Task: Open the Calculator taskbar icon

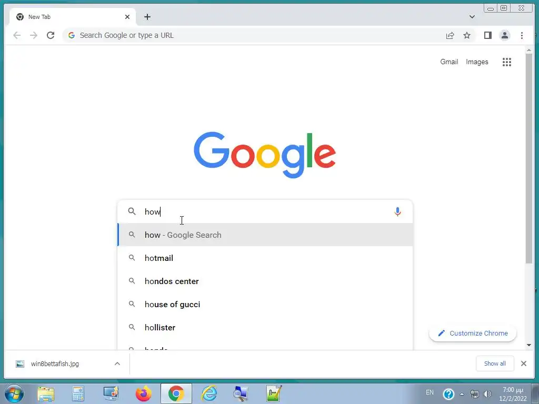Action: pyautogui.click(x=78, y=393)
